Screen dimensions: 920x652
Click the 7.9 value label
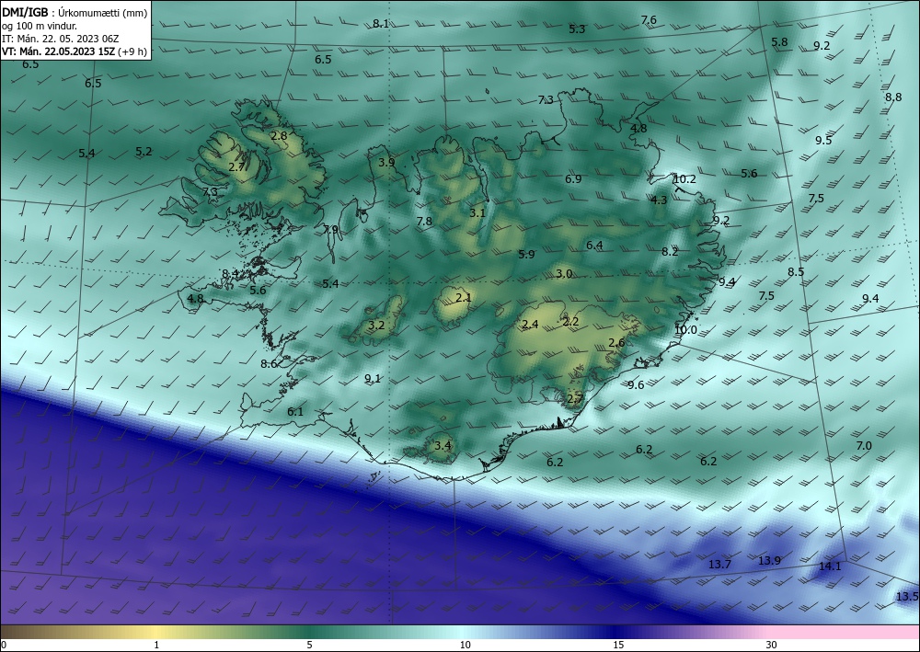tap(331, 230)
